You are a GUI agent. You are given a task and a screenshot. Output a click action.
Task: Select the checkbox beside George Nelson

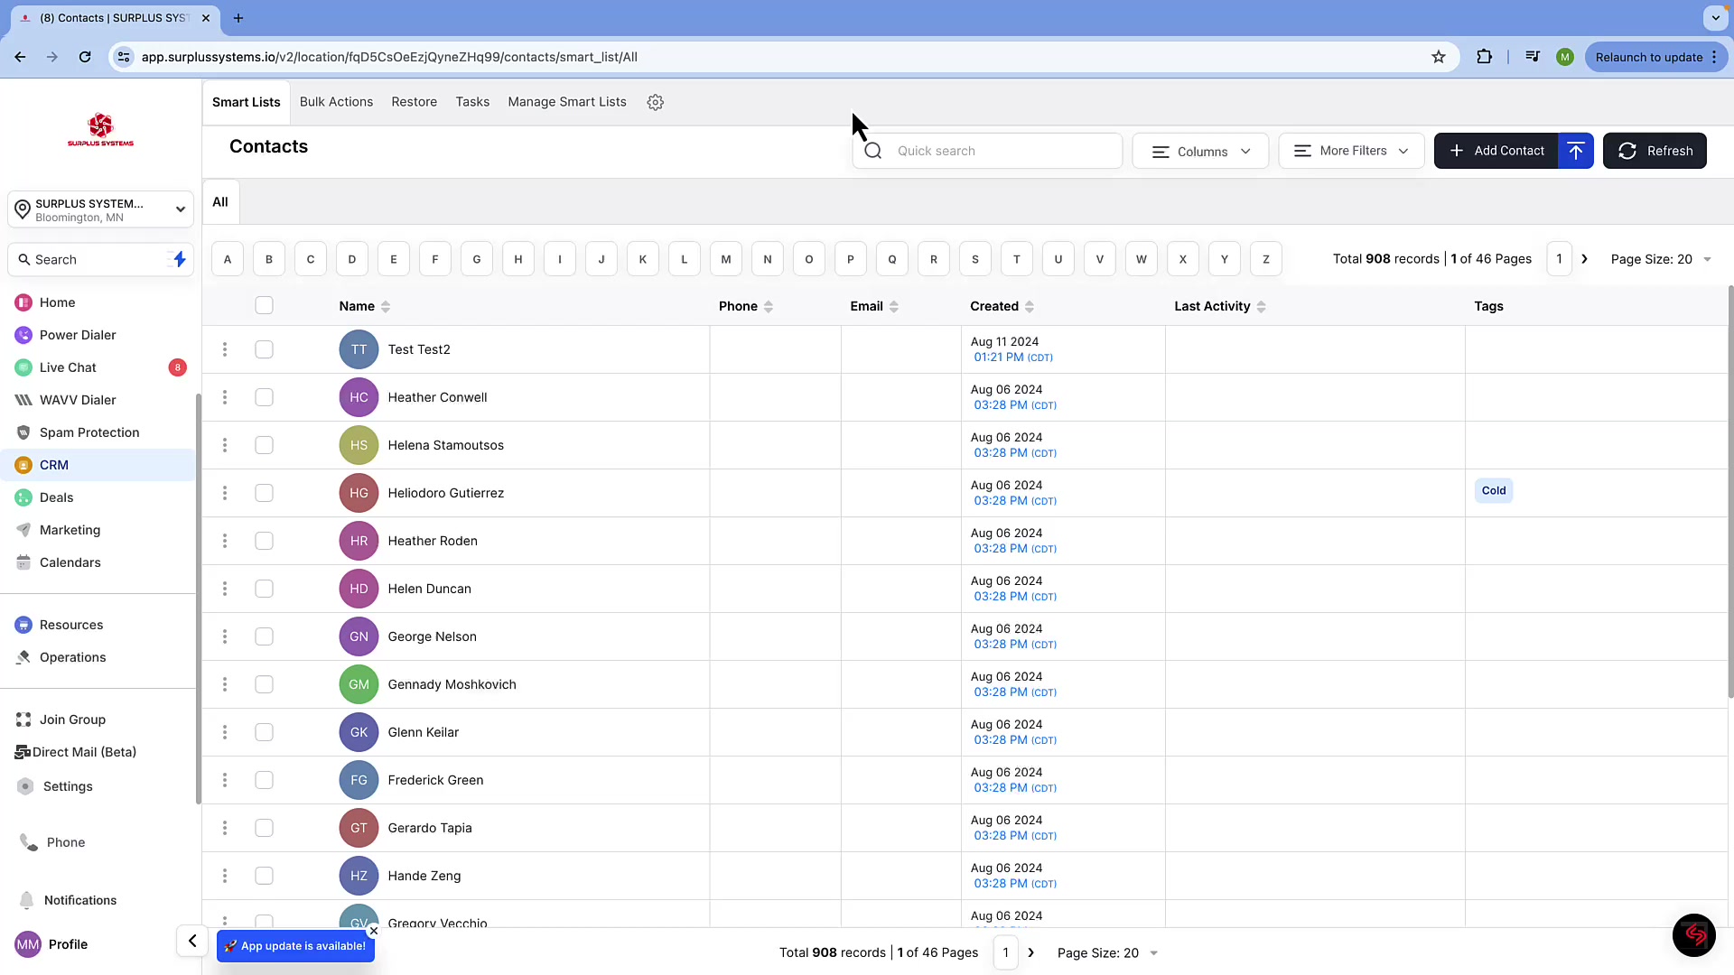click(x=264, y=636)
